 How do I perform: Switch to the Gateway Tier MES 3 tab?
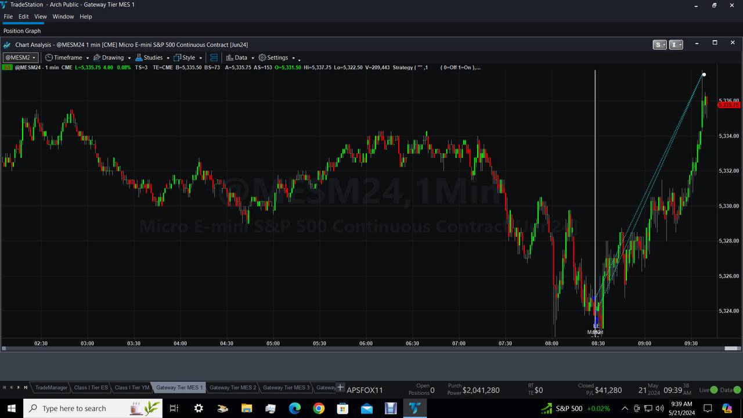(286, 388)
